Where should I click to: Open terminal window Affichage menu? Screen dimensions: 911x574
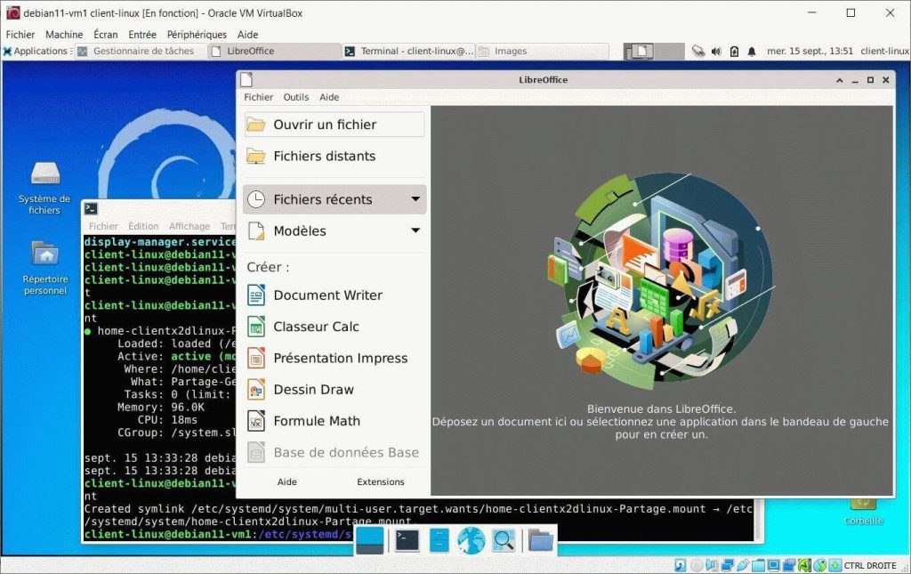(189, 226)
